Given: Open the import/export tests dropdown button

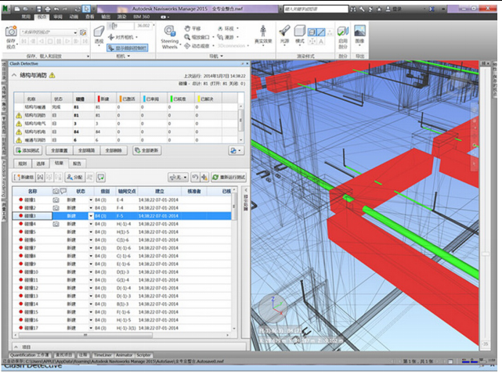Looking at the screenshot, I should point(237,150).
